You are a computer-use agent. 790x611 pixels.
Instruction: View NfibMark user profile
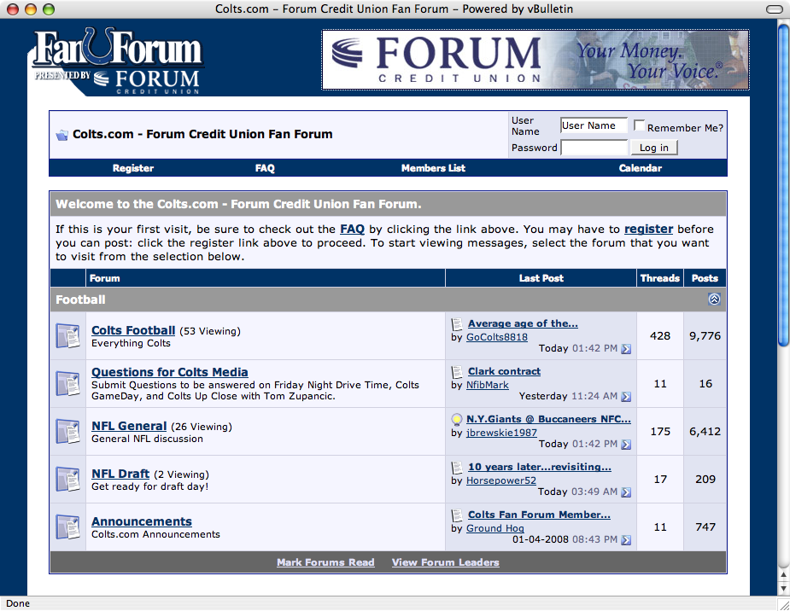point(487,385)
